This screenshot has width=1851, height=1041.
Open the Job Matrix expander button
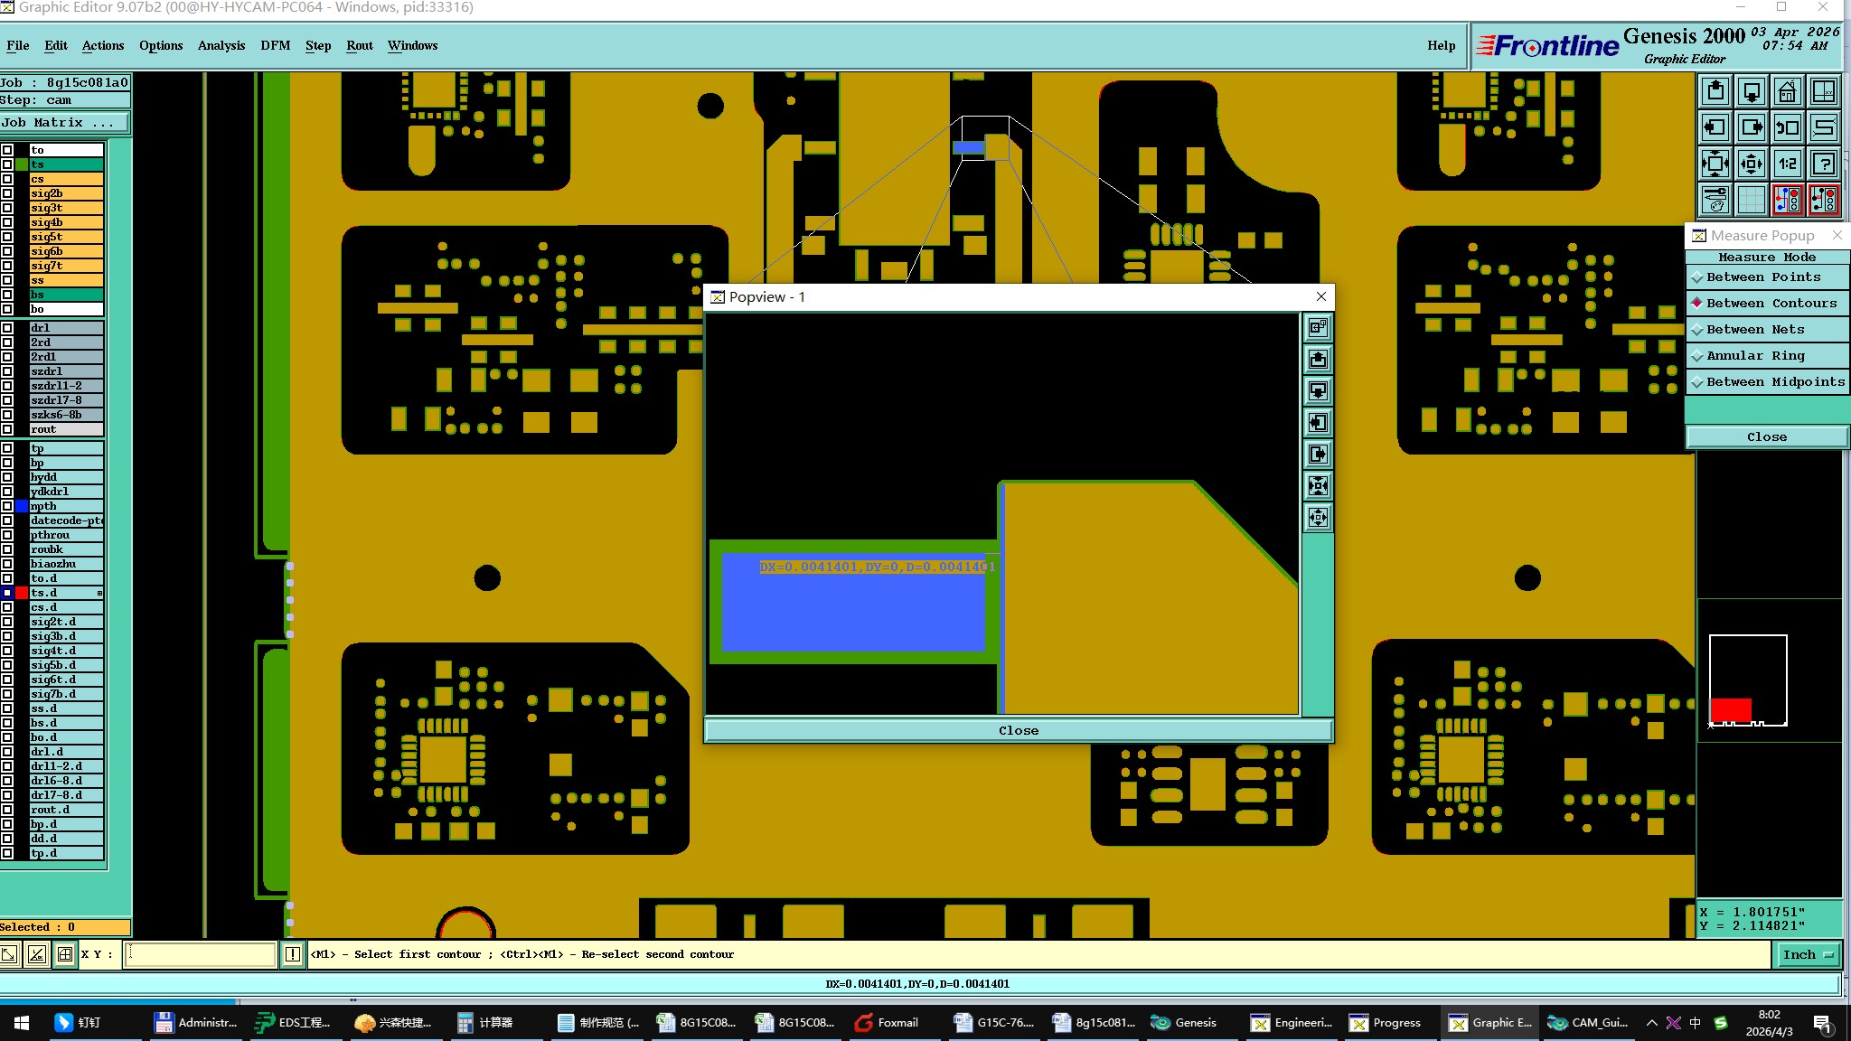click(65, 123)
